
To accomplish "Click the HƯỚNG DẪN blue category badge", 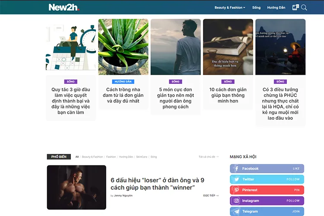I will click(x=123, y=82).
